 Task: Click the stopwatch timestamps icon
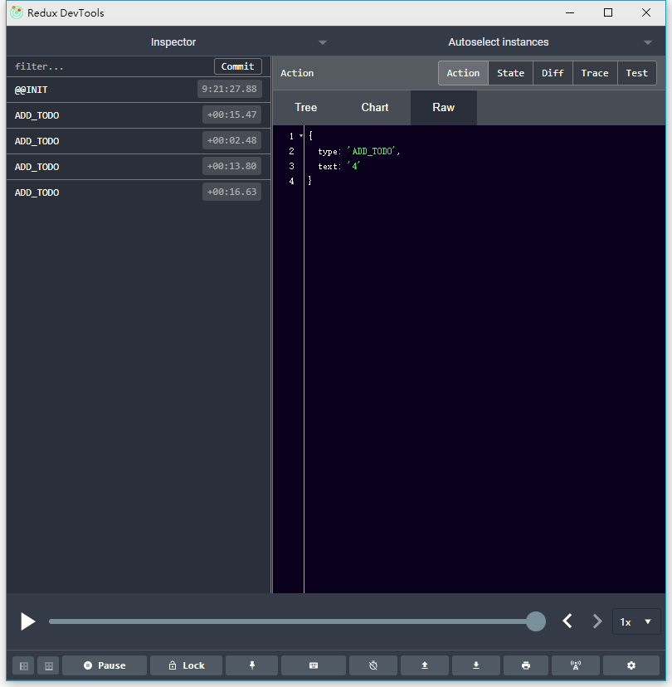(373, 665)
